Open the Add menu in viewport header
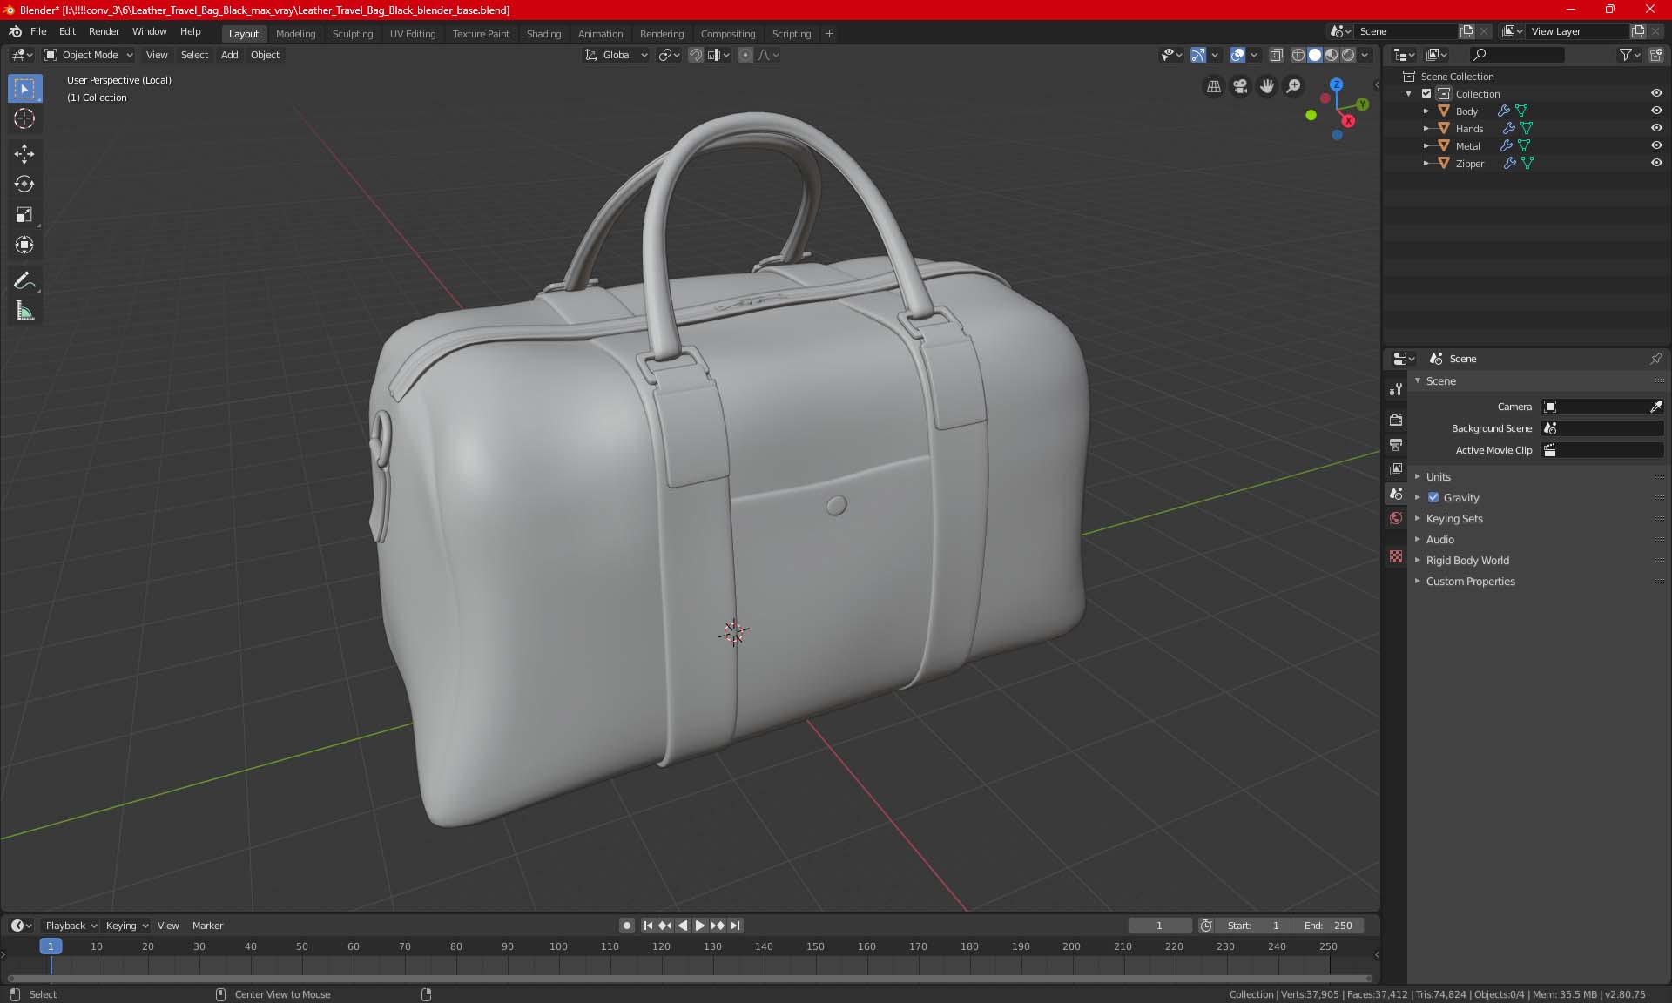 (229, 55)
